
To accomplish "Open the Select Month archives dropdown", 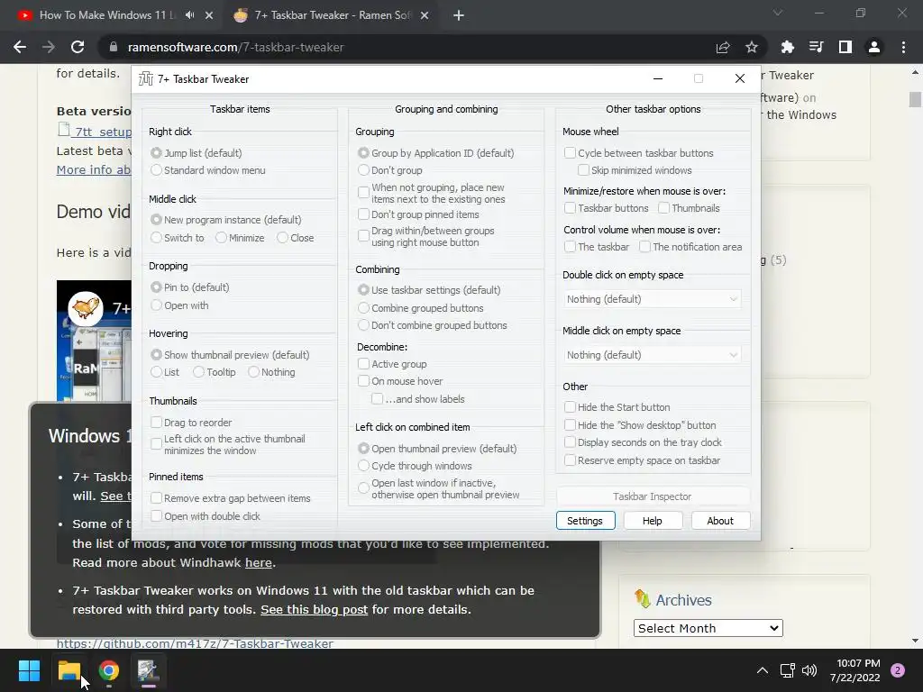I will coord(708,628).
